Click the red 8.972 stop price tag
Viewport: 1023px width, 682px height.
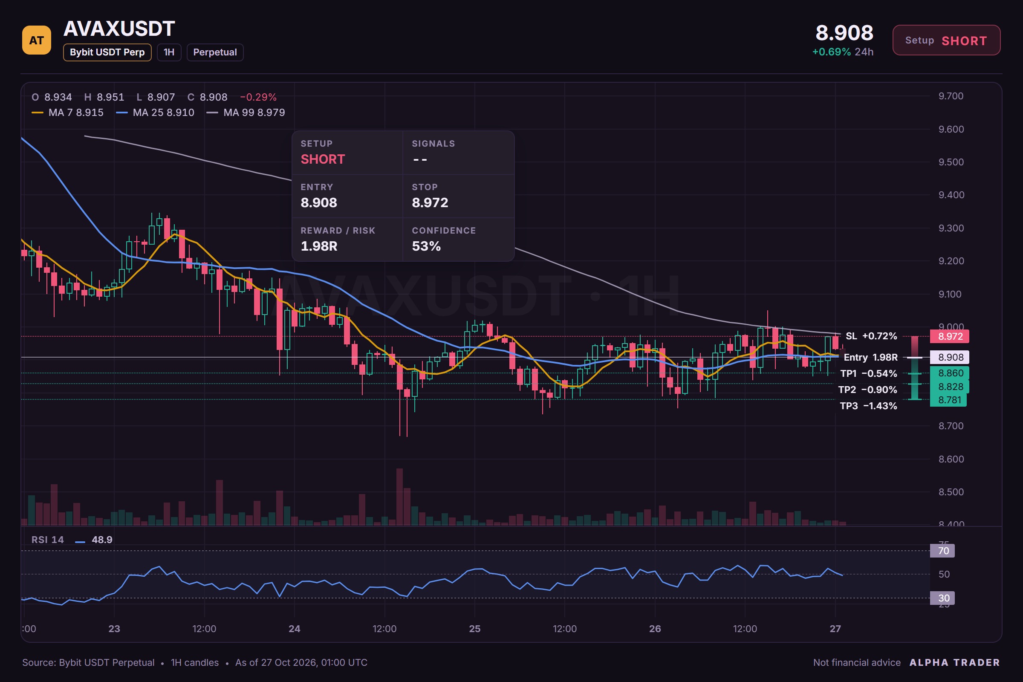(x=949, y=336)
